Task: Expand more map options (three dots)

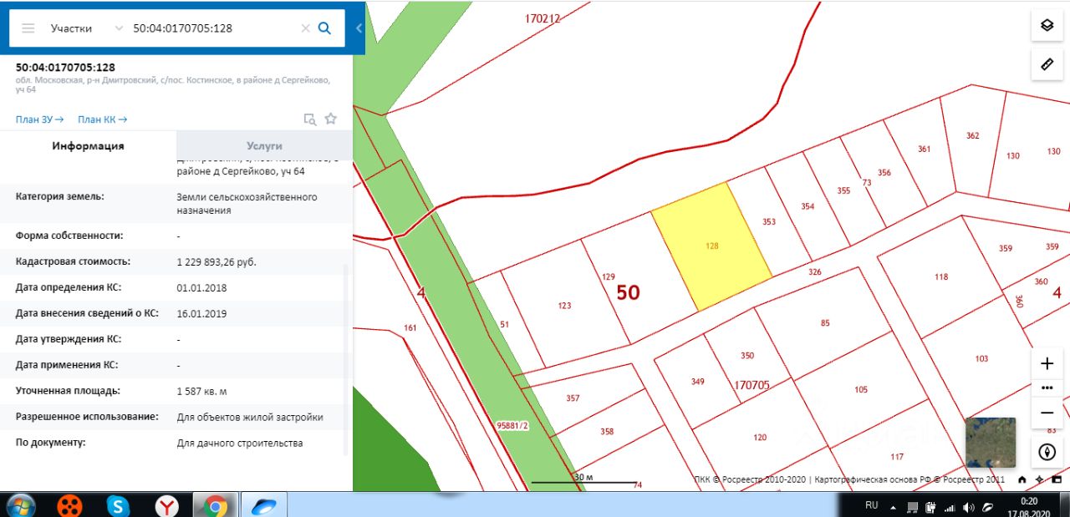Action: (1047, 388)
